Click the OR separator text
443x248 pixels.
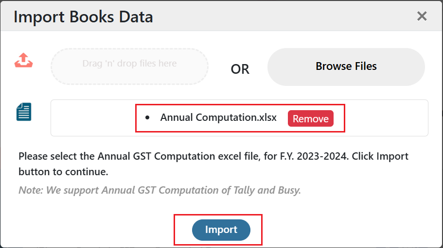click(240, 69)
